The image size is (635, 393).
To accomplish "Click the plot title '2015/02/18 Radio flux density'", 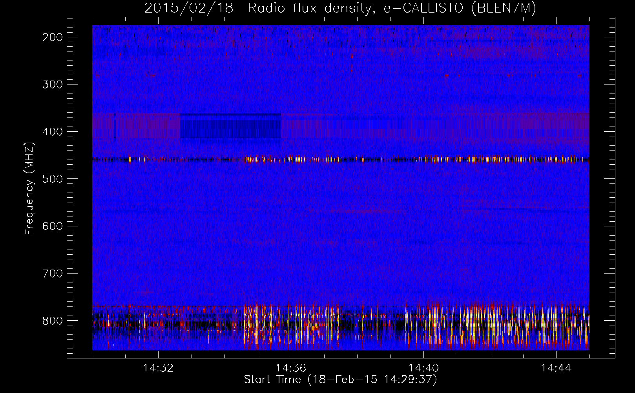I will (340, 8).
